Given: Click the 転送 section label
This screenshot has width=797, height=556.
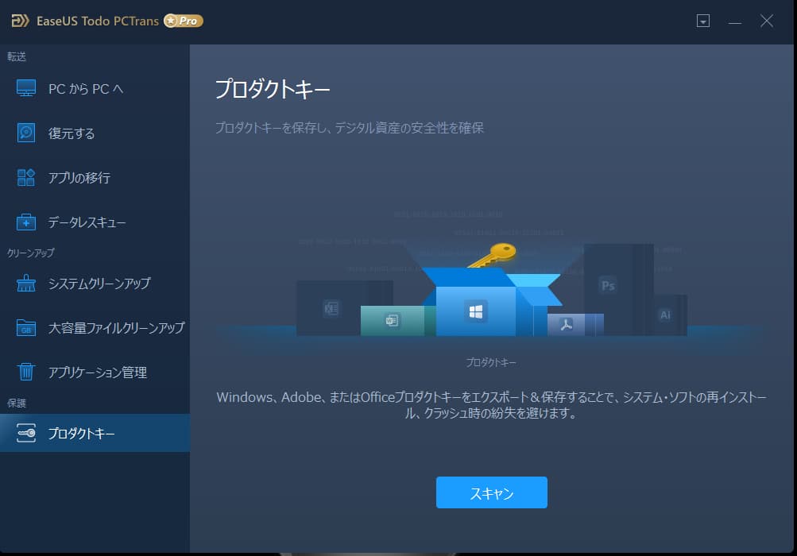Looking at the screenshot, I should point(17,56).
